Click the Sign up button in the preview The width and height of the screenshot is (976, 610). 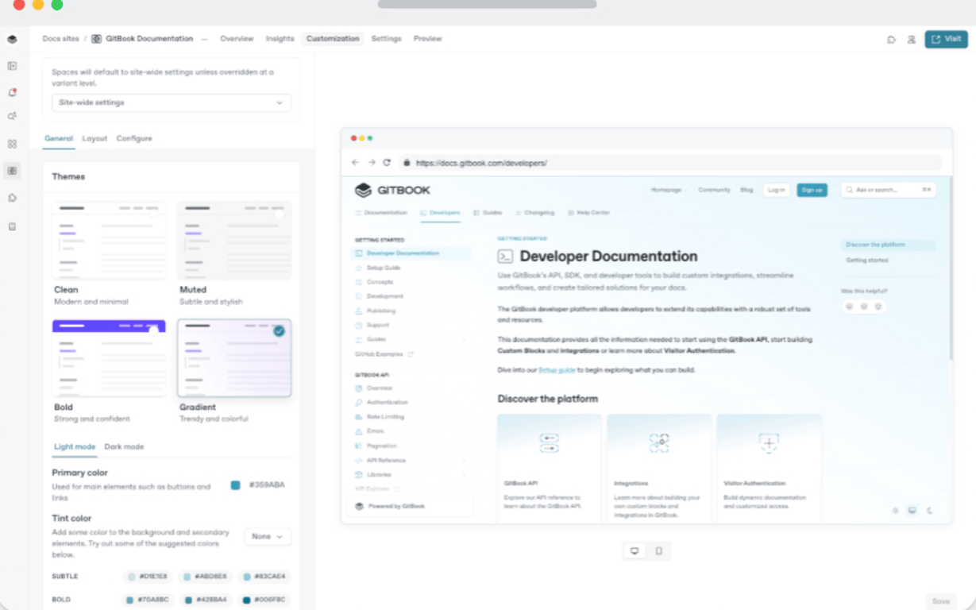pyautogui.click(x=812, y=190)
